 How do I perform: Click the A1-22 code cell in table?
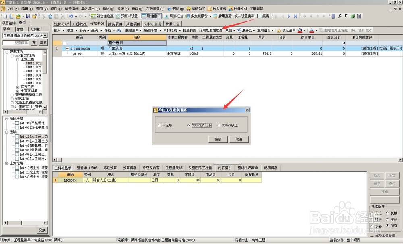click(77, 54)
